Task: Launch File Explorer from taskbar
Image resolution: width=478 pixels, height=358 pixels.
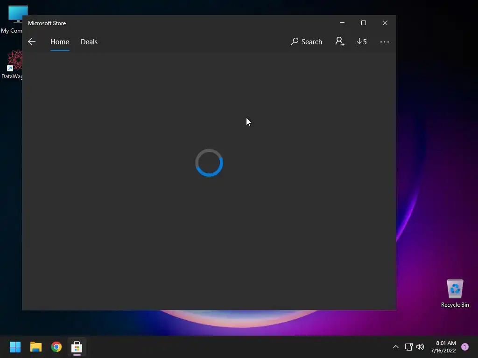Action: coord(35,347)
